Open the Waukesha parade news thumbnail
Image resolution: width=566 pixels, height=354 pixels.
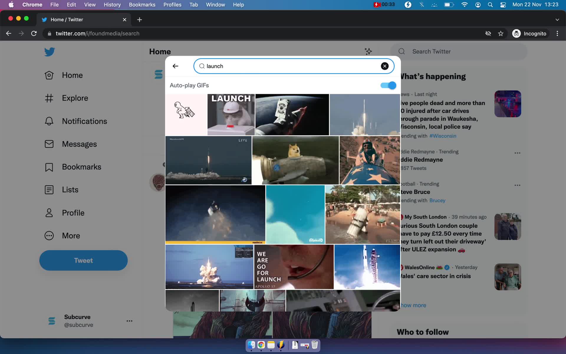pos(508,104)
